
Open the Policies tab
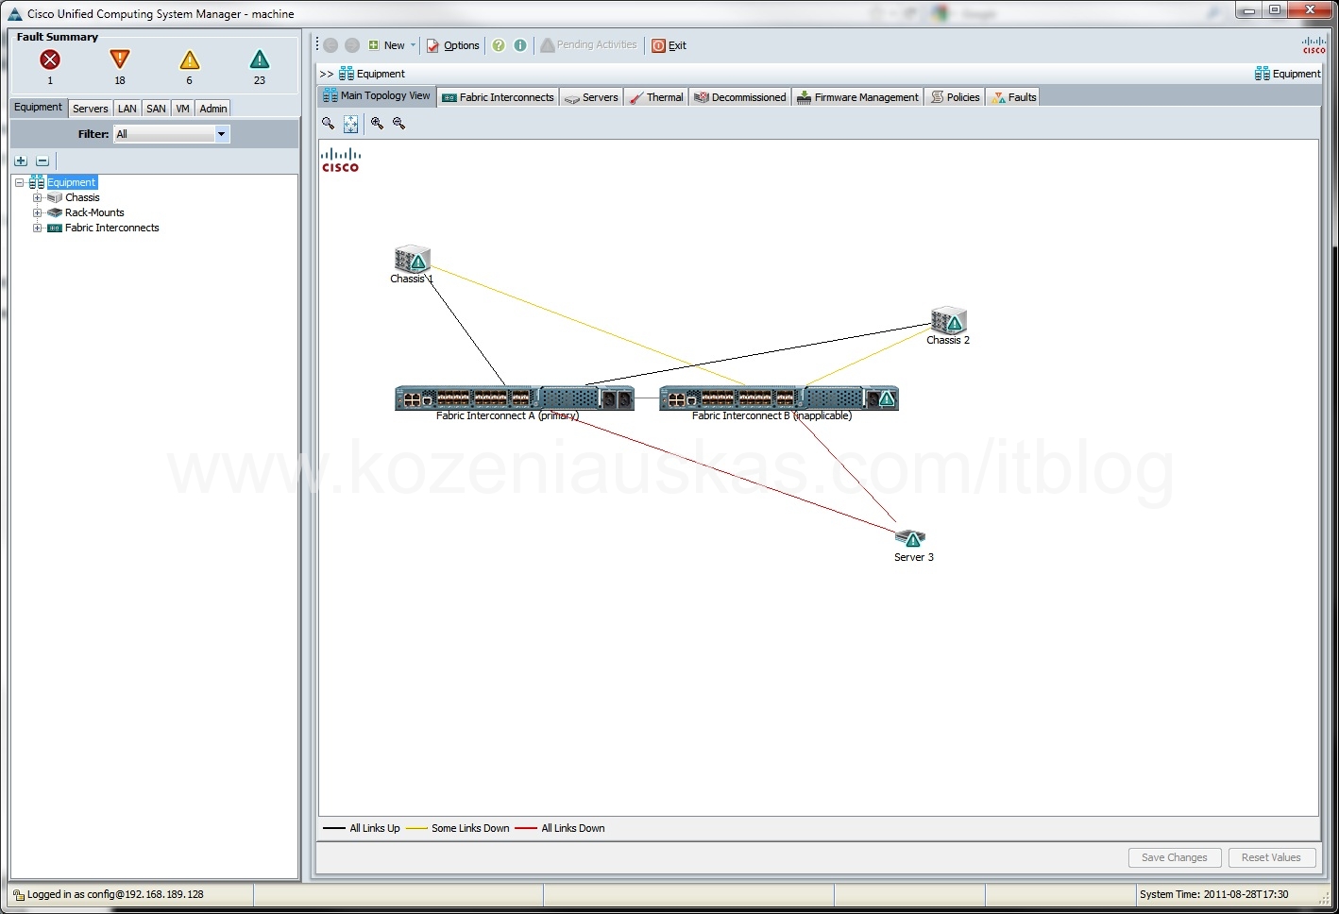956,97
